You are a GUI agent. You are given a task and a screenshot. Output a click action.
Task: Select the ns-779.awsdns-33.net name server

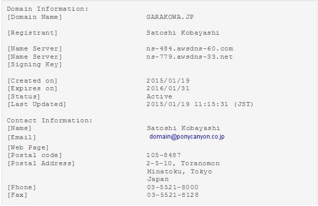pos(190,57)
